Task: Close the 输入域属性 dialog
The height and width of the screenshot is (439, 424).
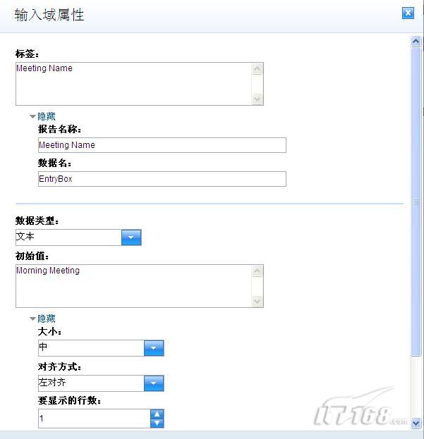Action: [408, 13]
